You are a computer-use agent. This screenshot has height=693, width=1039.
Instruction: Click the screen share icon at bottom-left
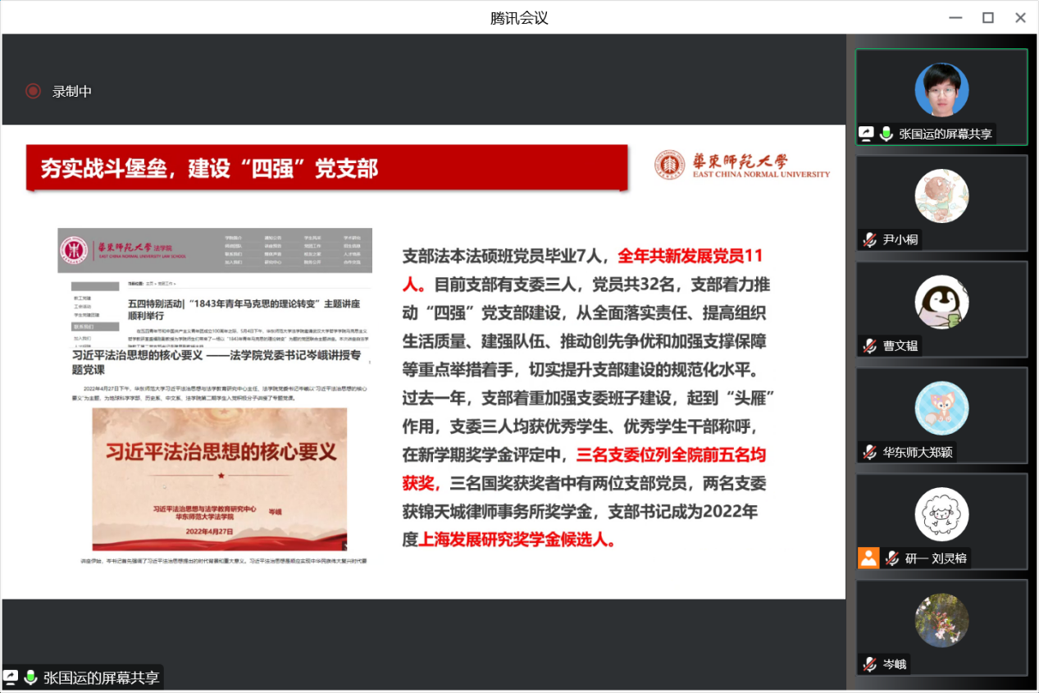point(11,677)
